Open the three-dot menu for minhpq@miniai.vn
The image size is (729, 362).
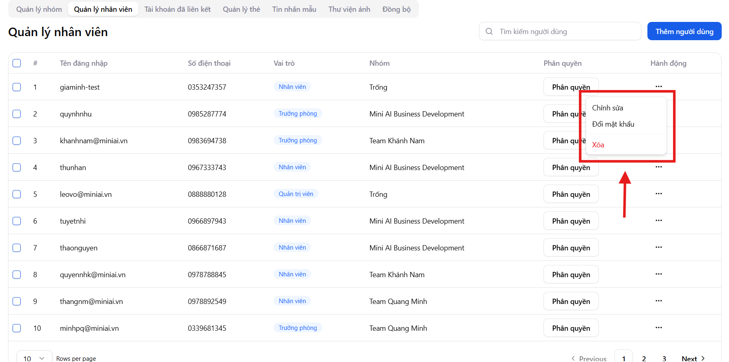(658, 328)
